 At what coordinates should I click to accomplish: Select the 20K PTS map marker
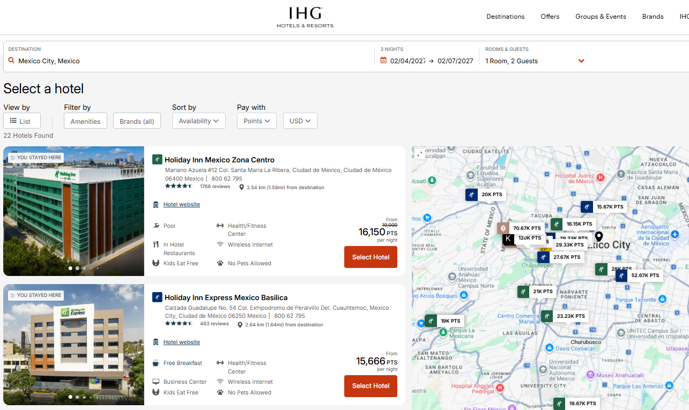(486, 195)
